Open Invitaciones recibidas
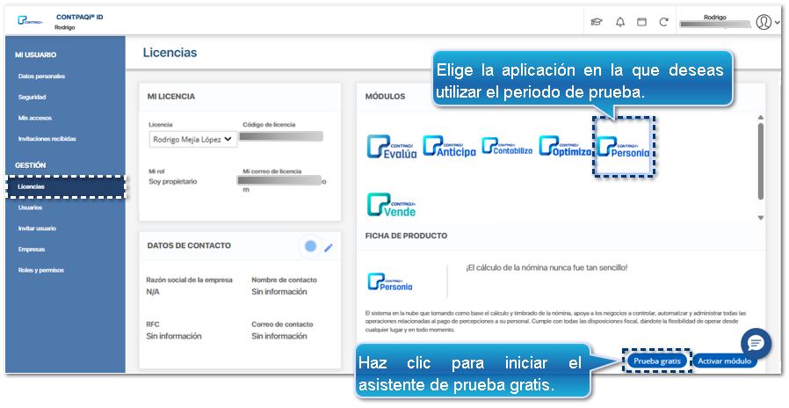 [47, 139]
